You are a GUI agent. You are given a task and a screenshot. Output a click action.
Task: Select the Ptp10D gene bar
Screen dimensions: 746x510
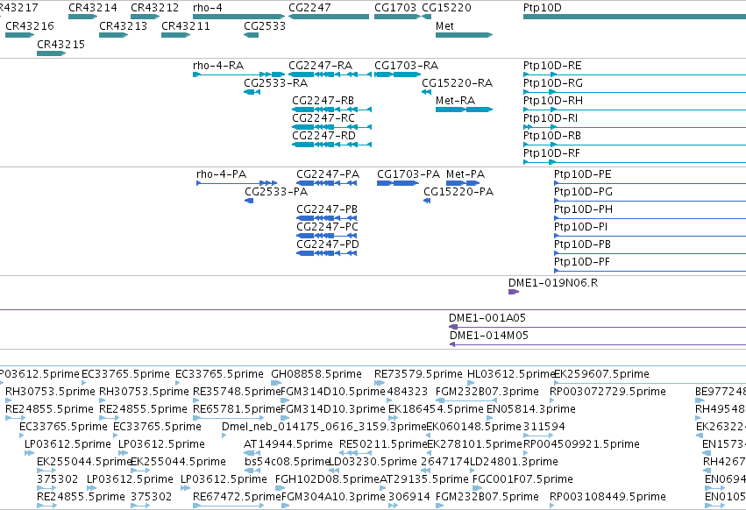coord(634,17)
